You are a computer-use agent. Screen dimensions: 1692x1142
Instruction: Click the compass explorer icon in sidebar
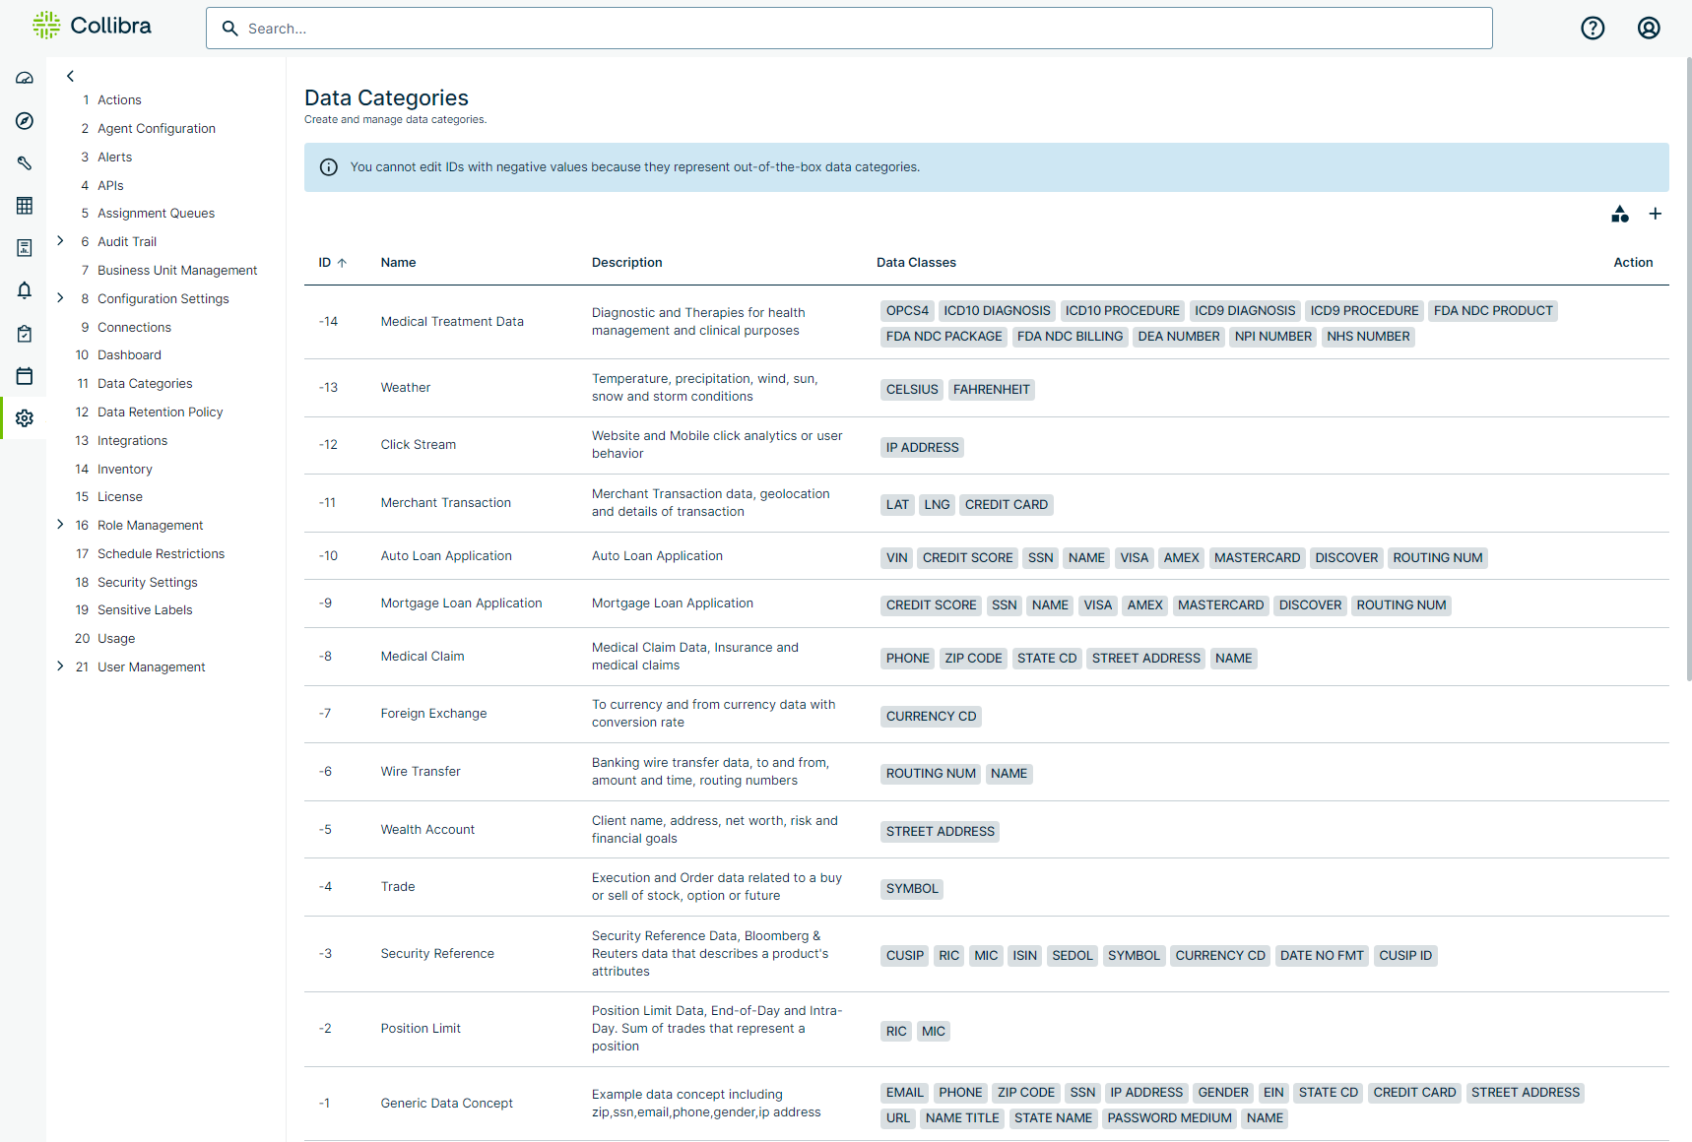(25, 121)
